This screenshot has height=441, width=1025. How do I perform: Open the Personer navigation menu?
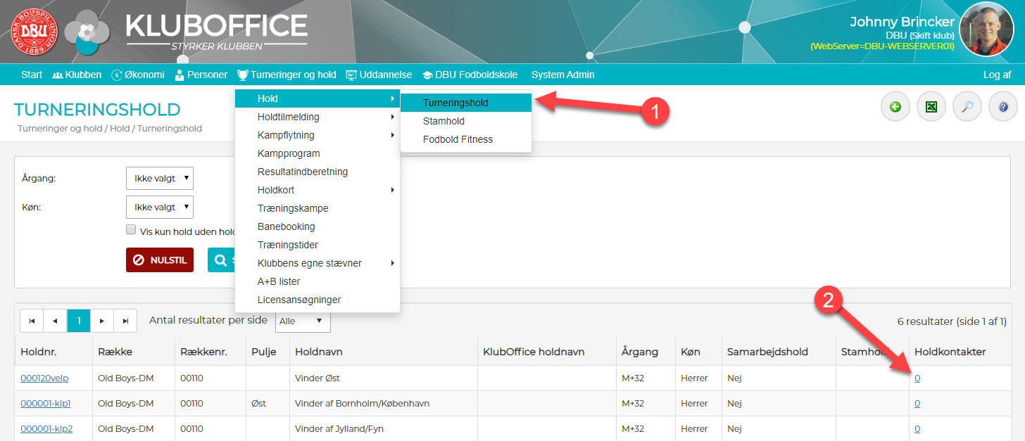(x=201, y=75)
